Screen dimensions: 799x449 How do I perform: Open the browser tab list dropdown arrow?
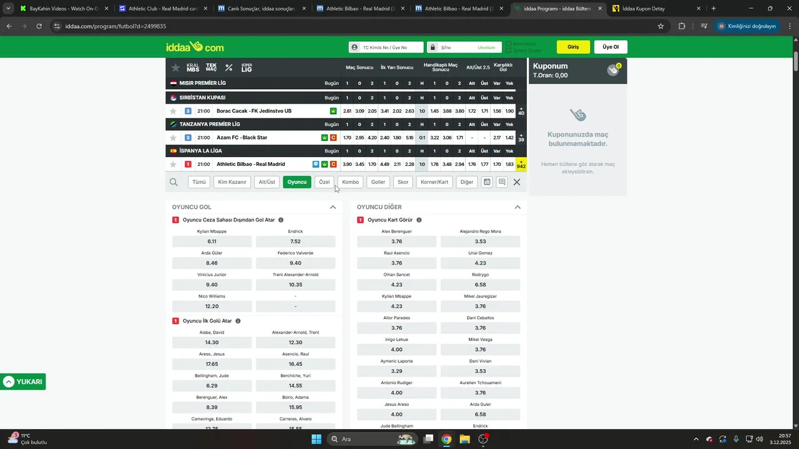(7, 9)
